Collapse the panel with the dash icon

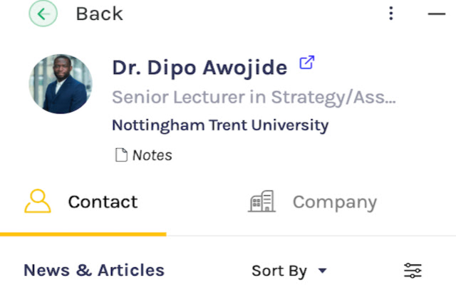pos(436,14)
